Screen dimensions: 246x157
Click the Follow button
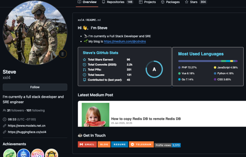click(x=35, y=87)
